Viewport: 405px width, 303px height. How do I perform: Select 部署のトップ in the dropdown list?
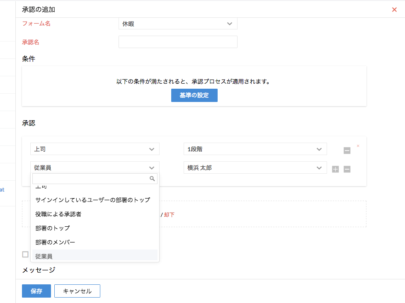(53, 228)
